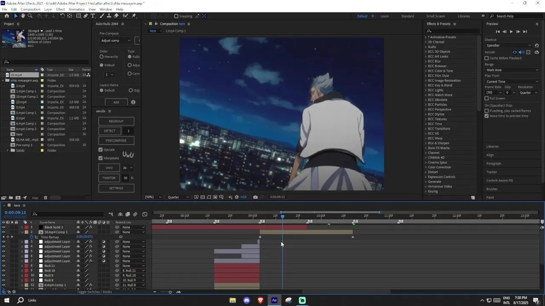The height and width of the screenshot is (306, 545).
Task: Open the Composition menu
Action: tap(30, 9)
